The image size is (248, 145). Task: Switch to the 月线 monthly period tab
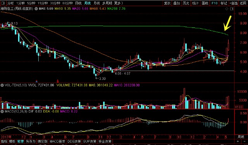96,3
